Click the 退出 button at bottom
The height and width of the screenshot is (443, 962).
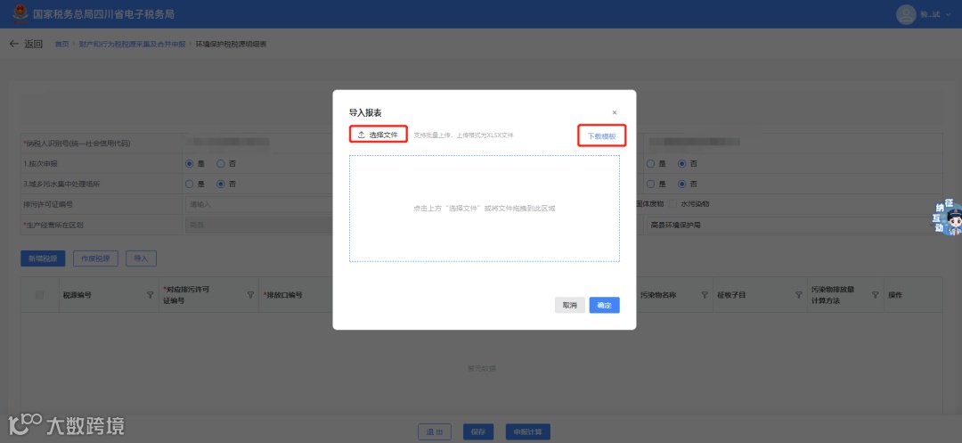[435, 432]
